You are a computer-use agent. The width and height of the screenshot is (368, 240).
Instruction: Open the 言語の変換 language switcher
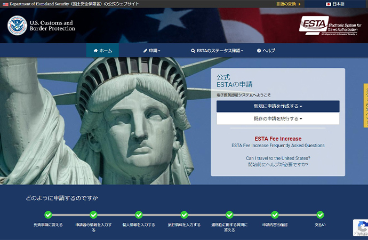288,4
